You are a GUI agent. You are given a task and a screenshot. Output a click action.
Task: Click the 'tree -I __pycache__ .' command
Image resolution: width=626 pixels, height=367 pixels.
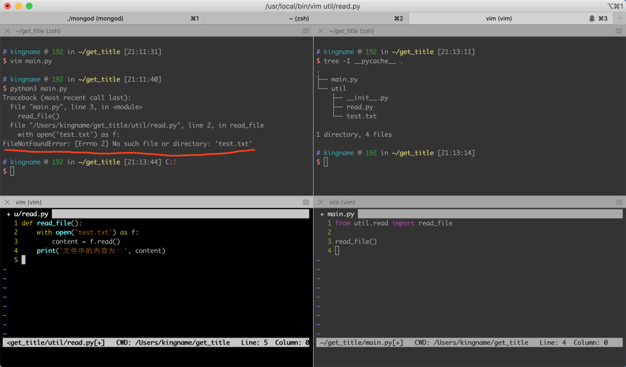click(x=363, y=61)
